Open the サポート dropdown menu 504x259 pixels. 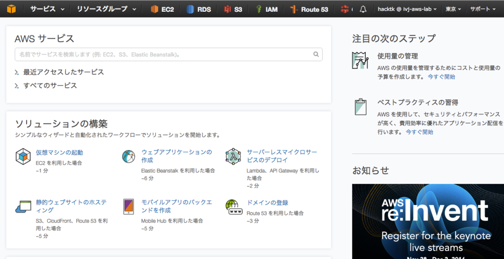click(x=483, y=9)
